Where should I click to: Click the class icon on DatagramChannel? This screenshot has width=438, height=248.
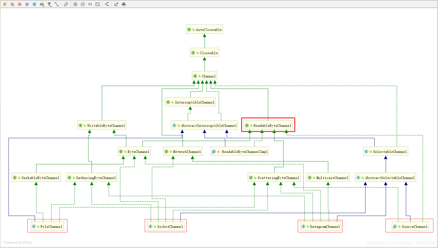pos(303,226)
